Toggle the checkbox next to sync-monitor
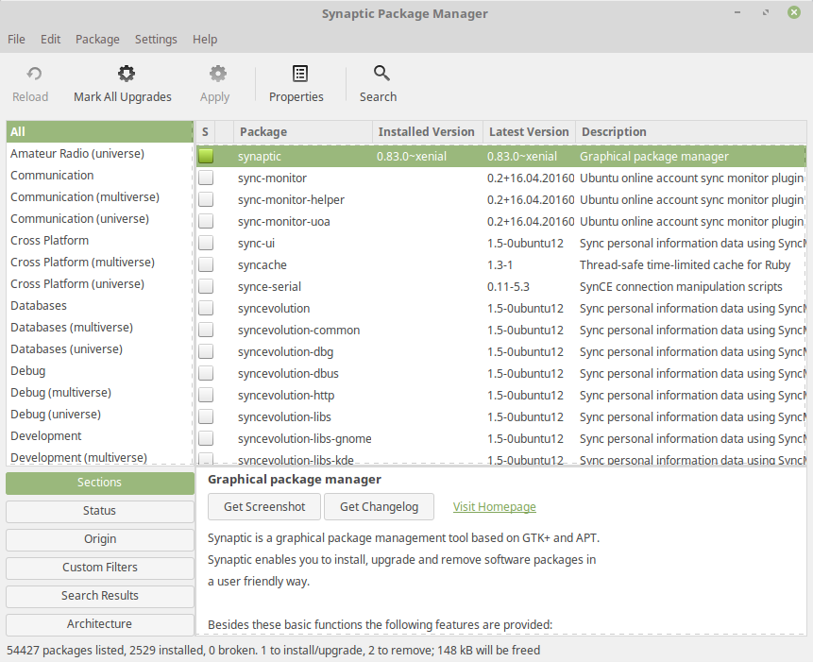The width and height of the screenshot is (813, 662). 205,178
